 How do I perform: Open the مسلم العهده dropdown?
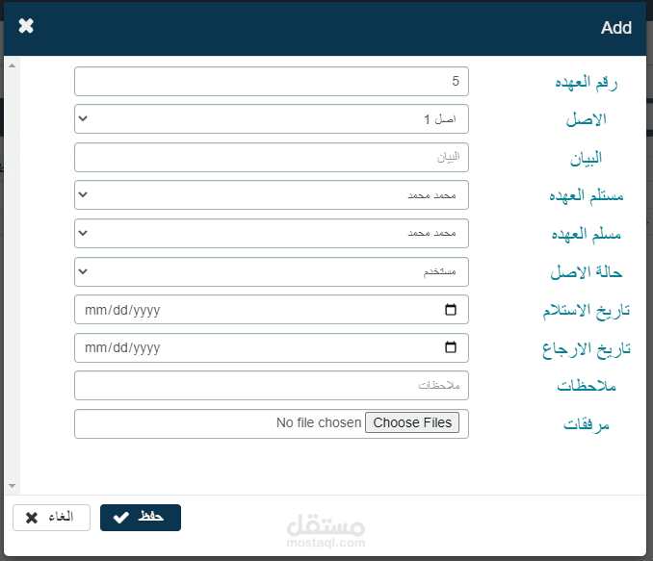272,233
